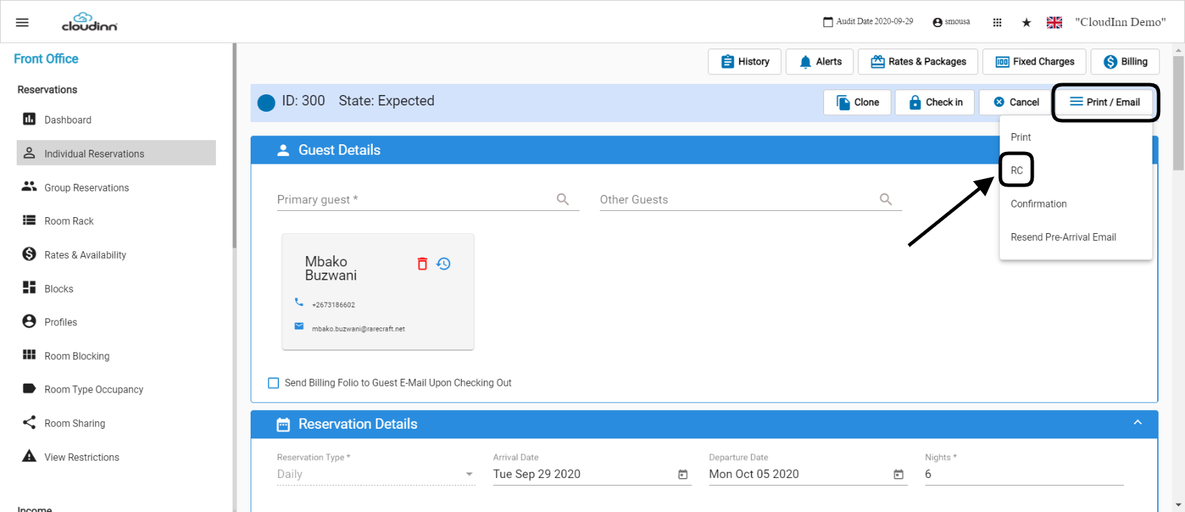The image size is (1185, 512).
Task: Open reservation History
Action: click(744, 62)
